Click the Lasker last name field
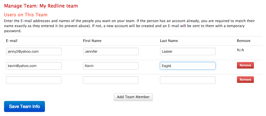Viewport: 266px width, 116px height. click(188, 51)
